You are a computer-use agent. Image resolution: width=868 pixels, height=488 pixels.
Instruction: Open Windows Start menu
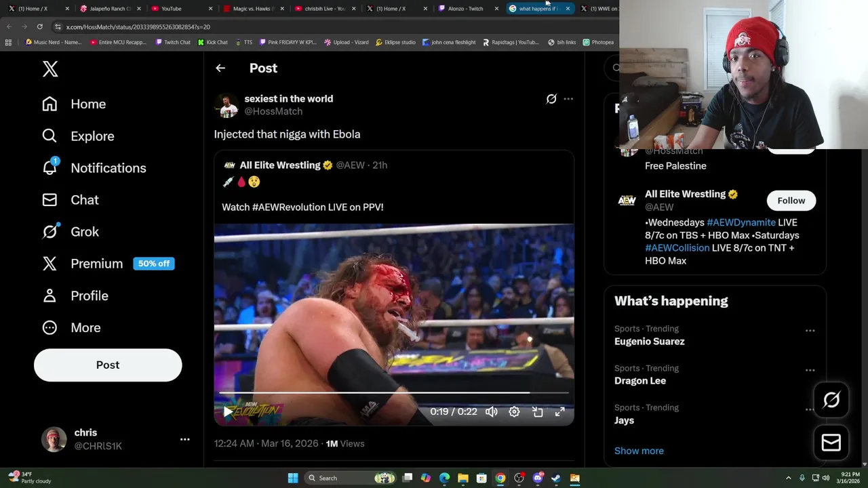coord(292,478)
